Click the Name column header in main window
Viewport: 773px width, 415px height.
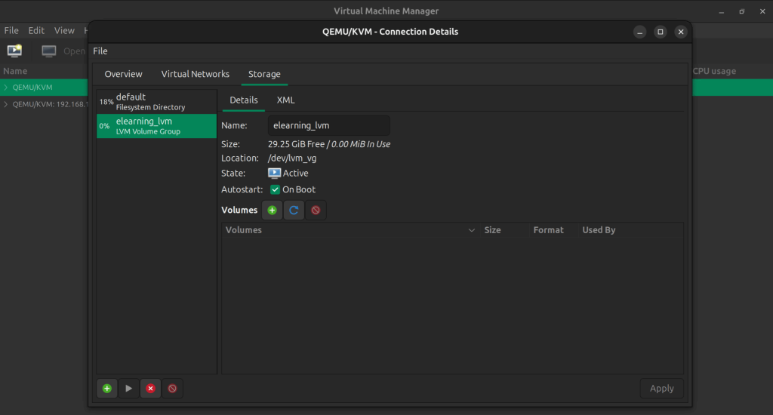(x=15, y=71)
